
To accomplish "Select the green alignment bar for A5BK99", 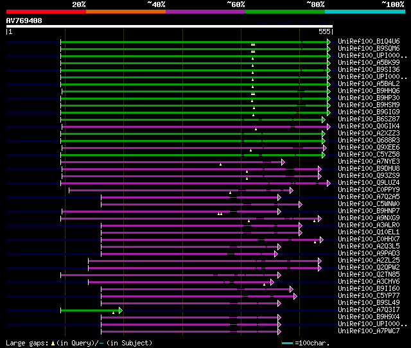I will coord(194,63).
